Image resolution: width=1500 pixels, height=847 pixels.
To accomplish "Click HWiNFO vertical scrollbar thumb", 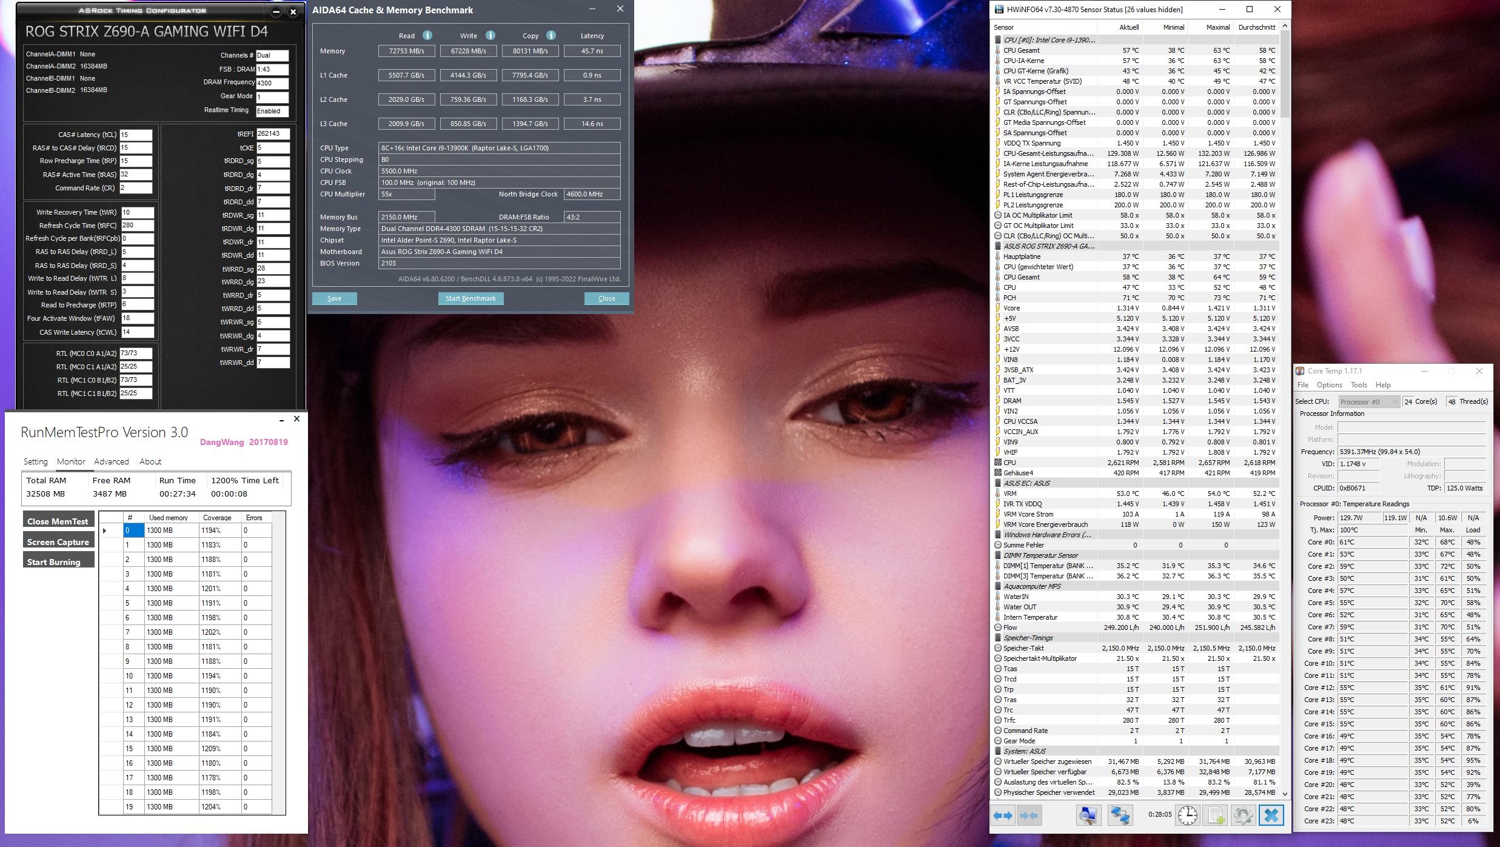I will tap(1285, 74).
